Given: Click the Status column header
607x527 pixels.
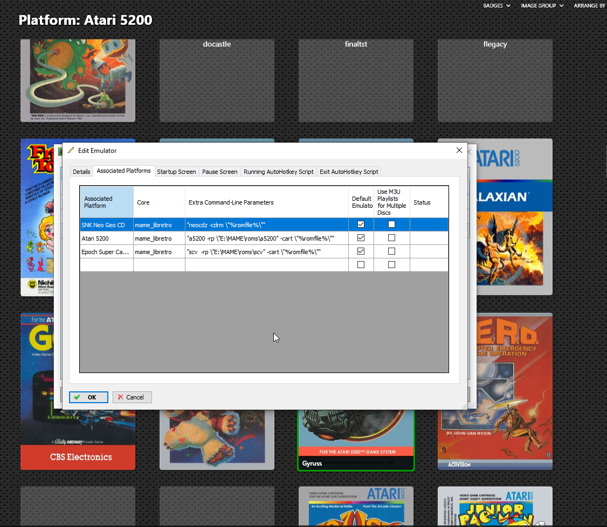Looking at the screenshot, I should pyautogui.click(x=429, y=202).
